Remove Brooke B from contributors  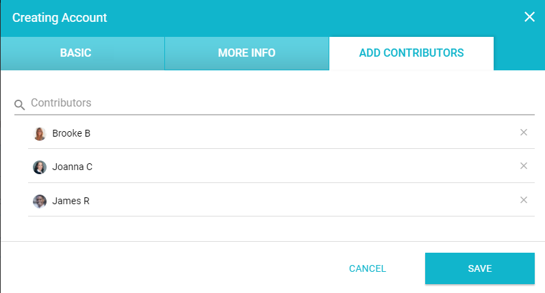(x=524, y=132)
